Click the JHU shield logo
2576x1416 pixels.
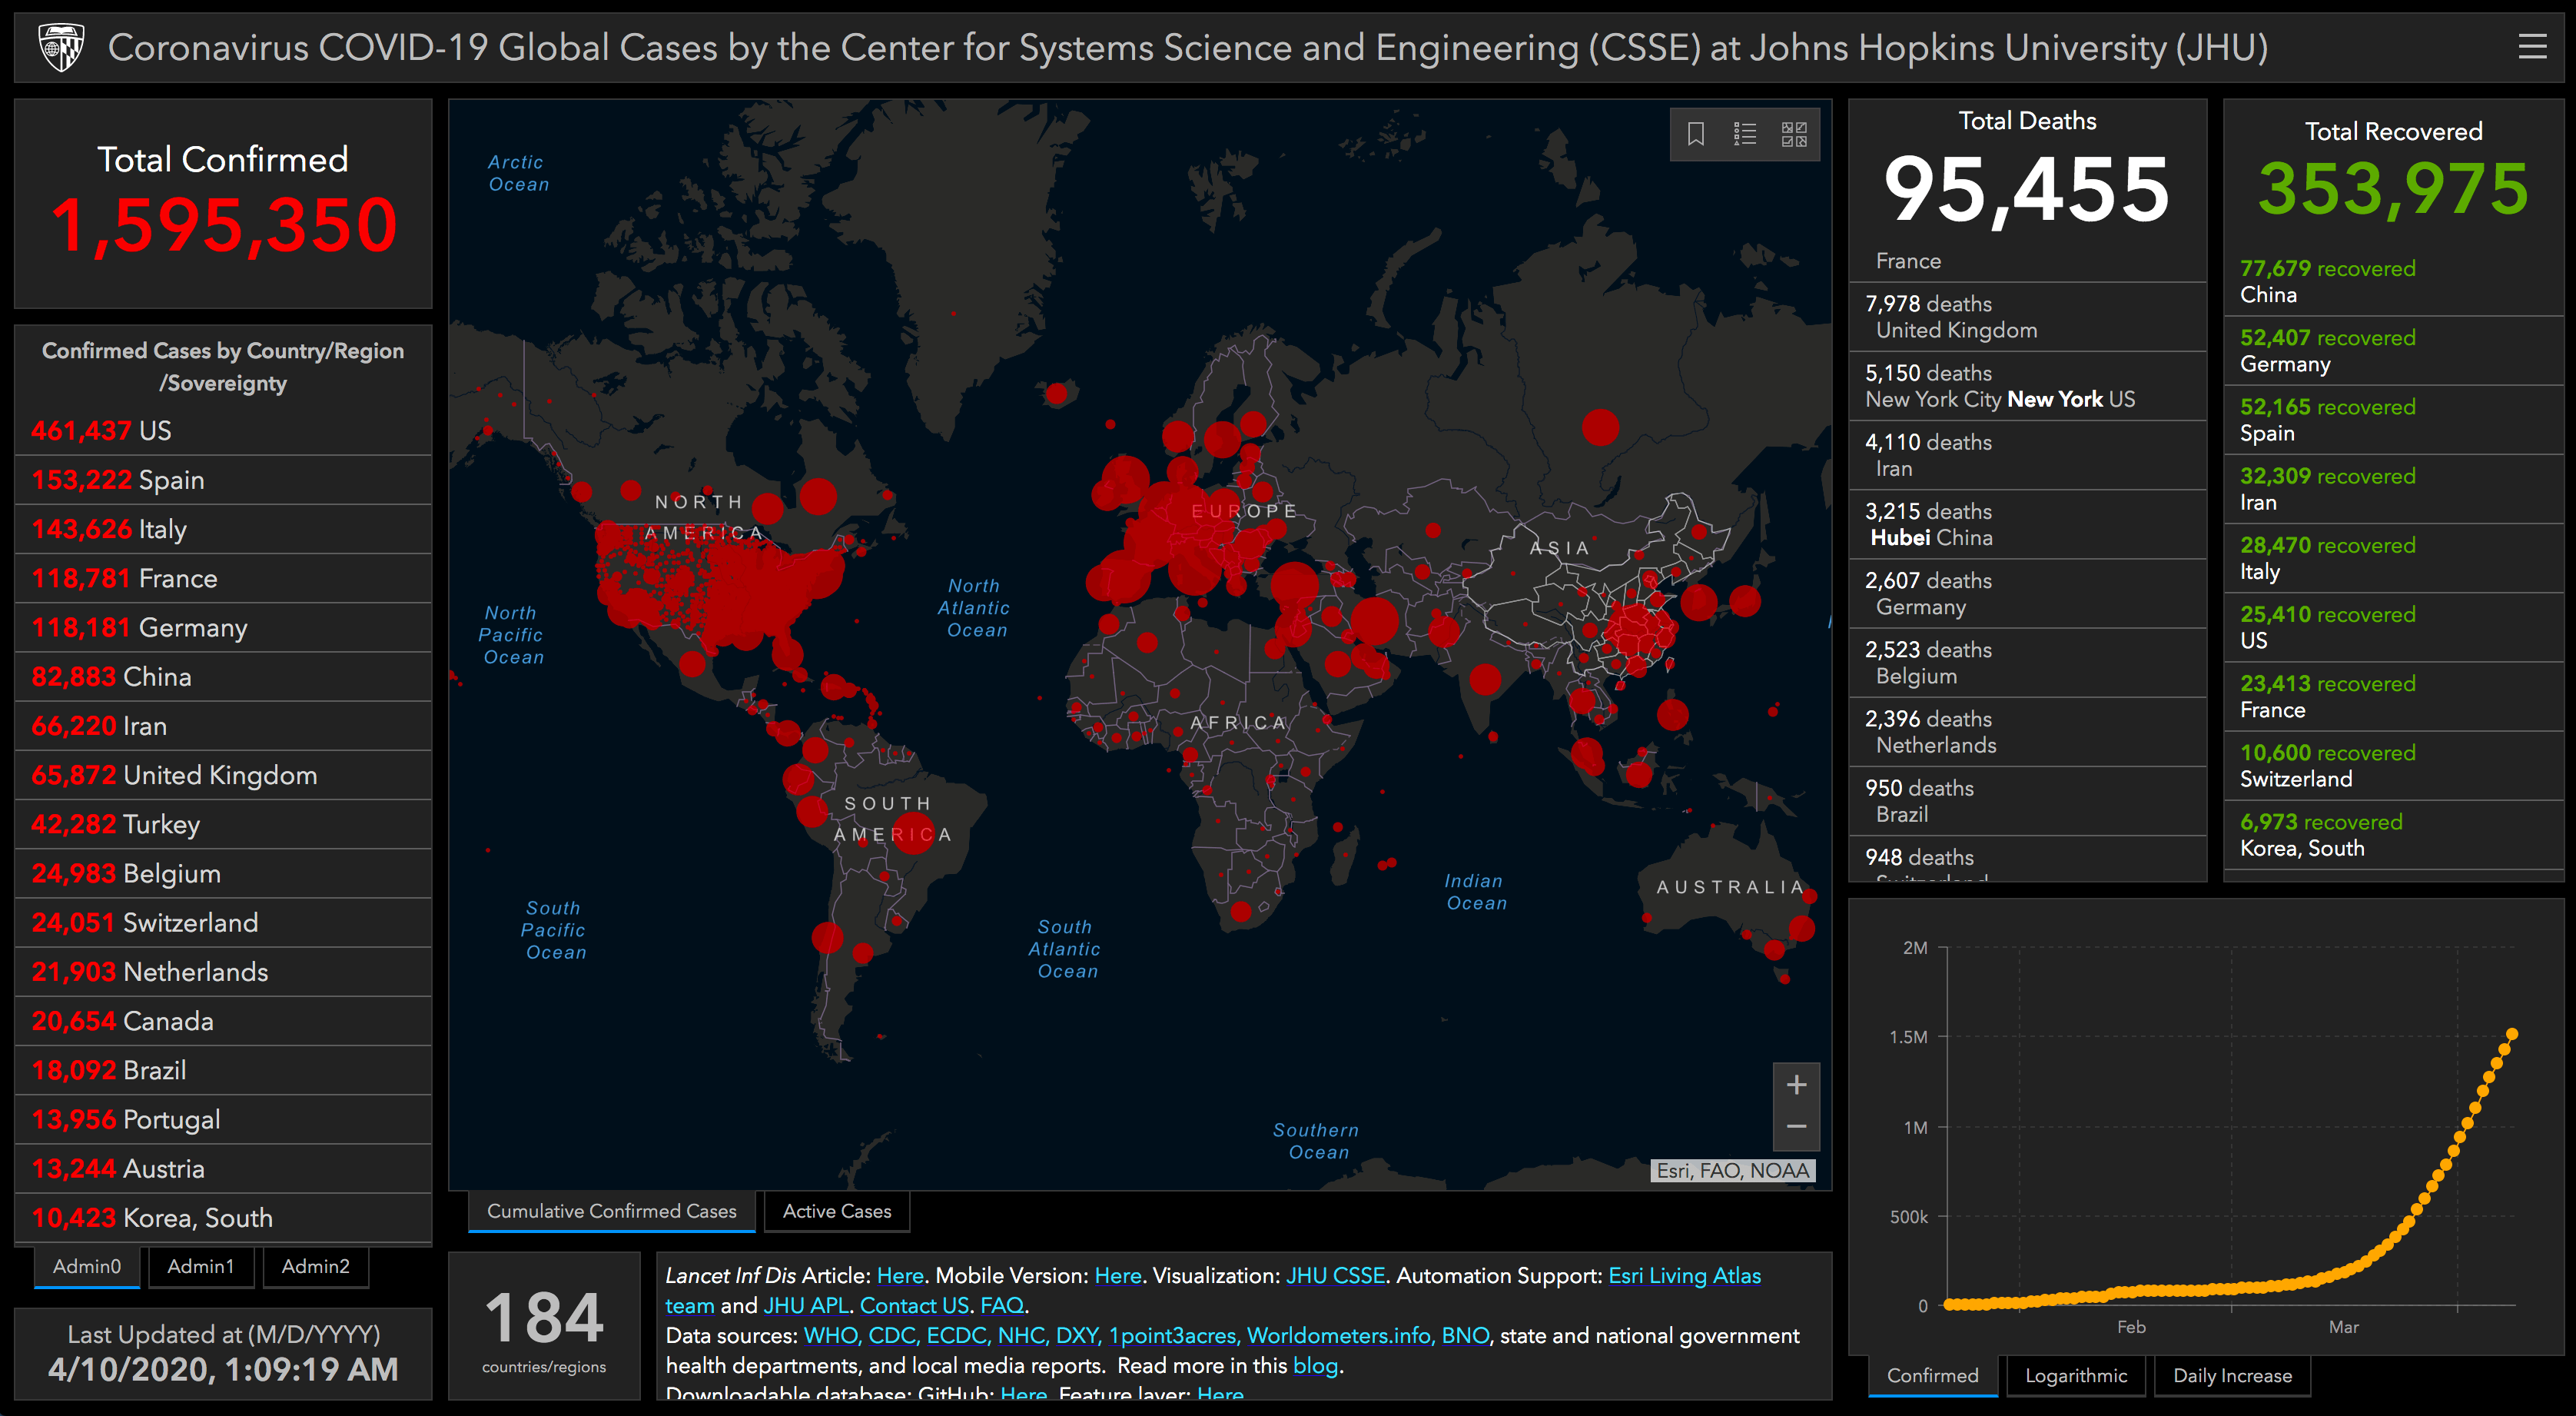coord(61,47)
